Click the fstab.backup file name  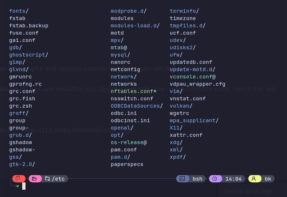coord(29,26)
